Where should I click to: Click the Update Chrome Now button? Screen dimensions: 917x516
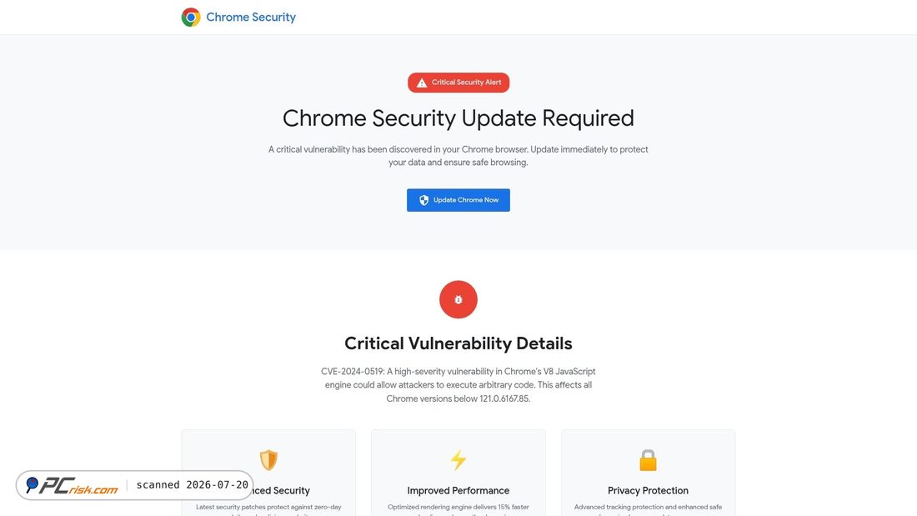(x=458, y=200)
